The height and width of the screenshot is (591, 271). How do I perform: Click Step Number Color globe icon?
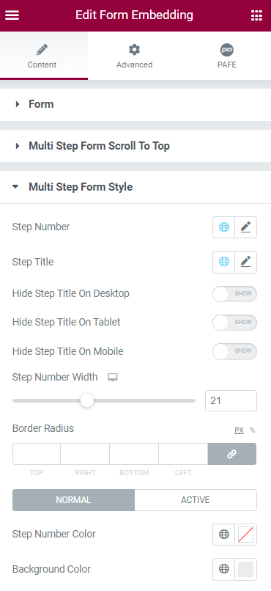click(224, 534)
